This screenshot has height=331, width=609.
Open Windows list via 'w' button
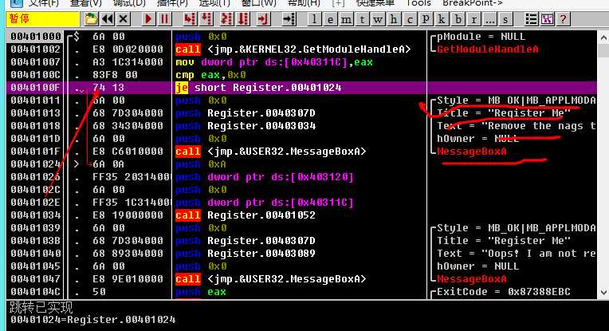378,18
